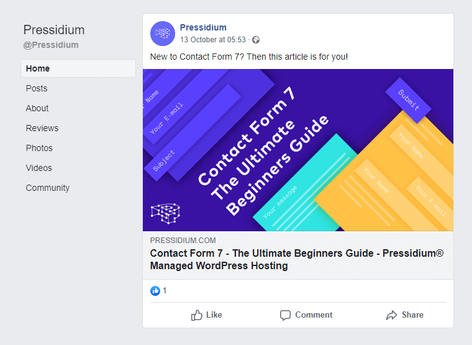
Task: Click the thumbs-up Like icon
Action: point(197,315)
